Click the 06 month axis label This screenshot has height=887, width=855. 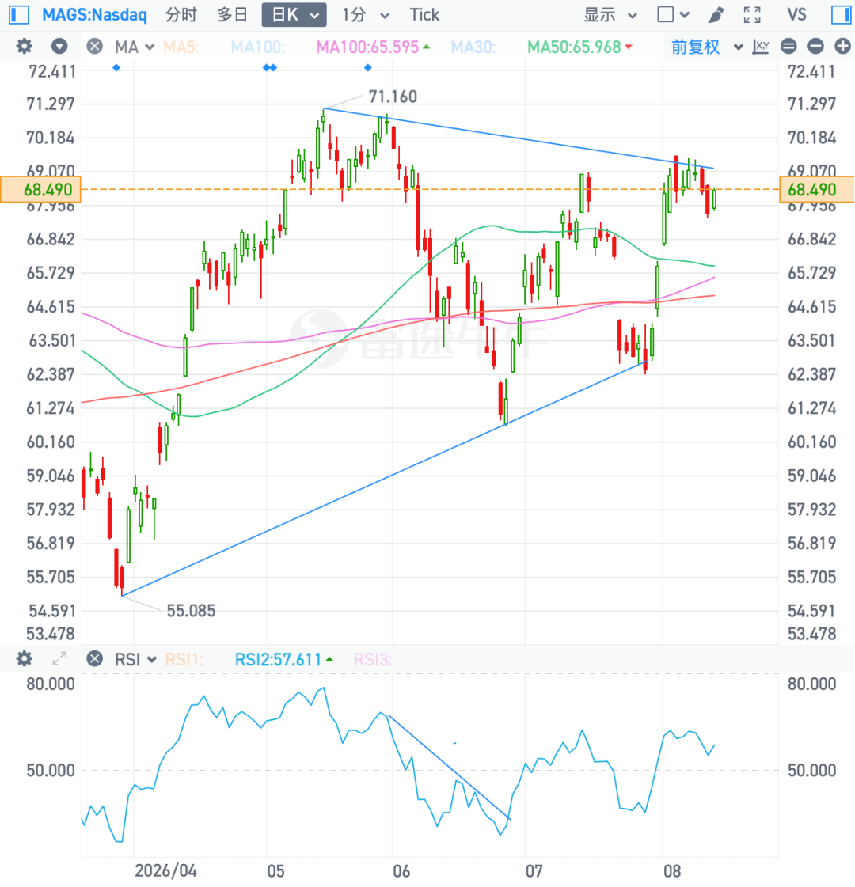click(x=401, y=870)
